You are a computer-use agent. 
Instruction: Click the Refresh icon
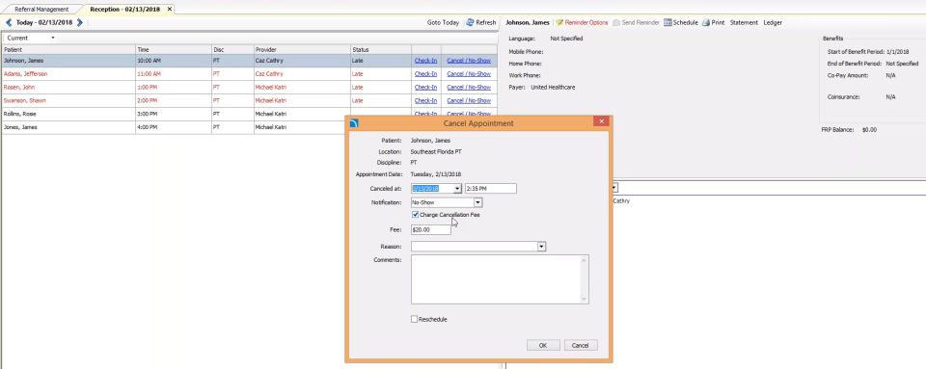tap(470, 22)
